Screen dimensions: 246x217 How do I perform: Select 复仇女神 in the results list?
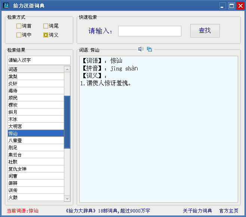point(36,169)
